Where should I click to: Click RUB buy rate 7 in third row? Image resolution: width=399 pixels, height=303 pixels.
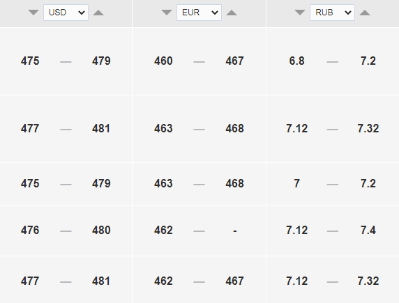[x=296, y=183]
